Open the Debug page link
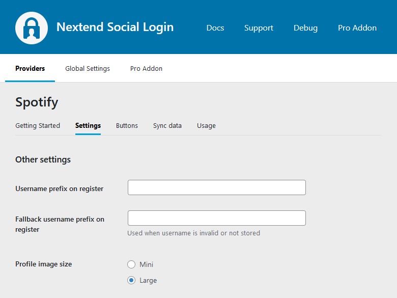 (305, 28)
